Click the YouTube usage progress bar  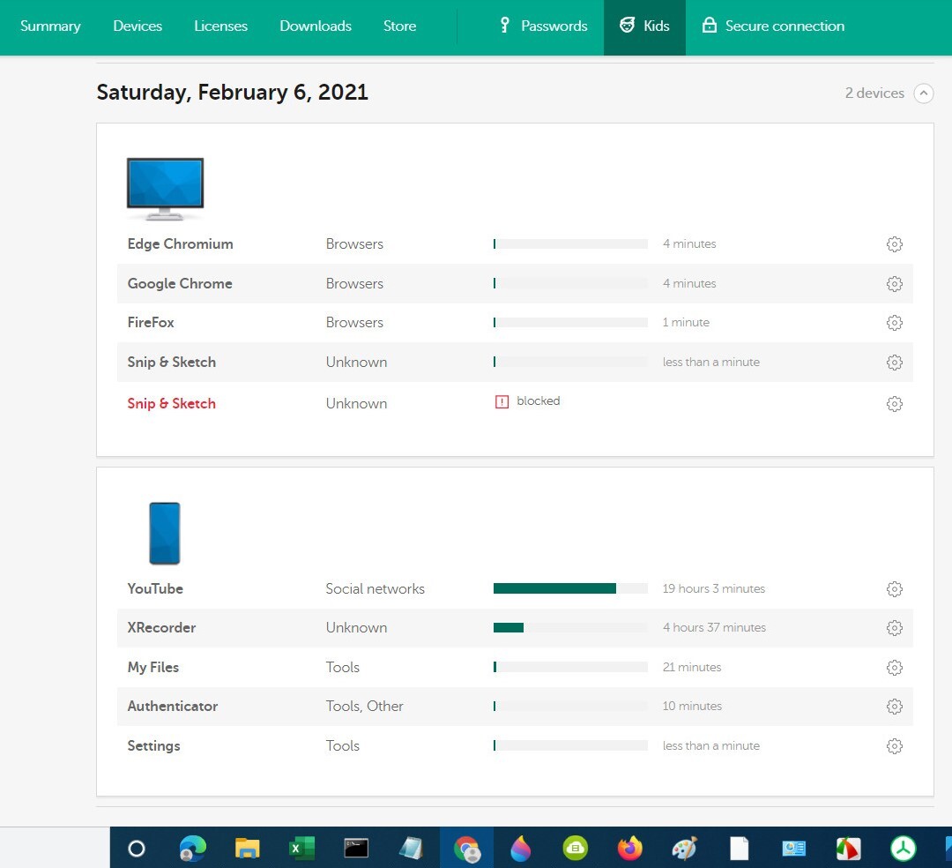click(570, 588)
